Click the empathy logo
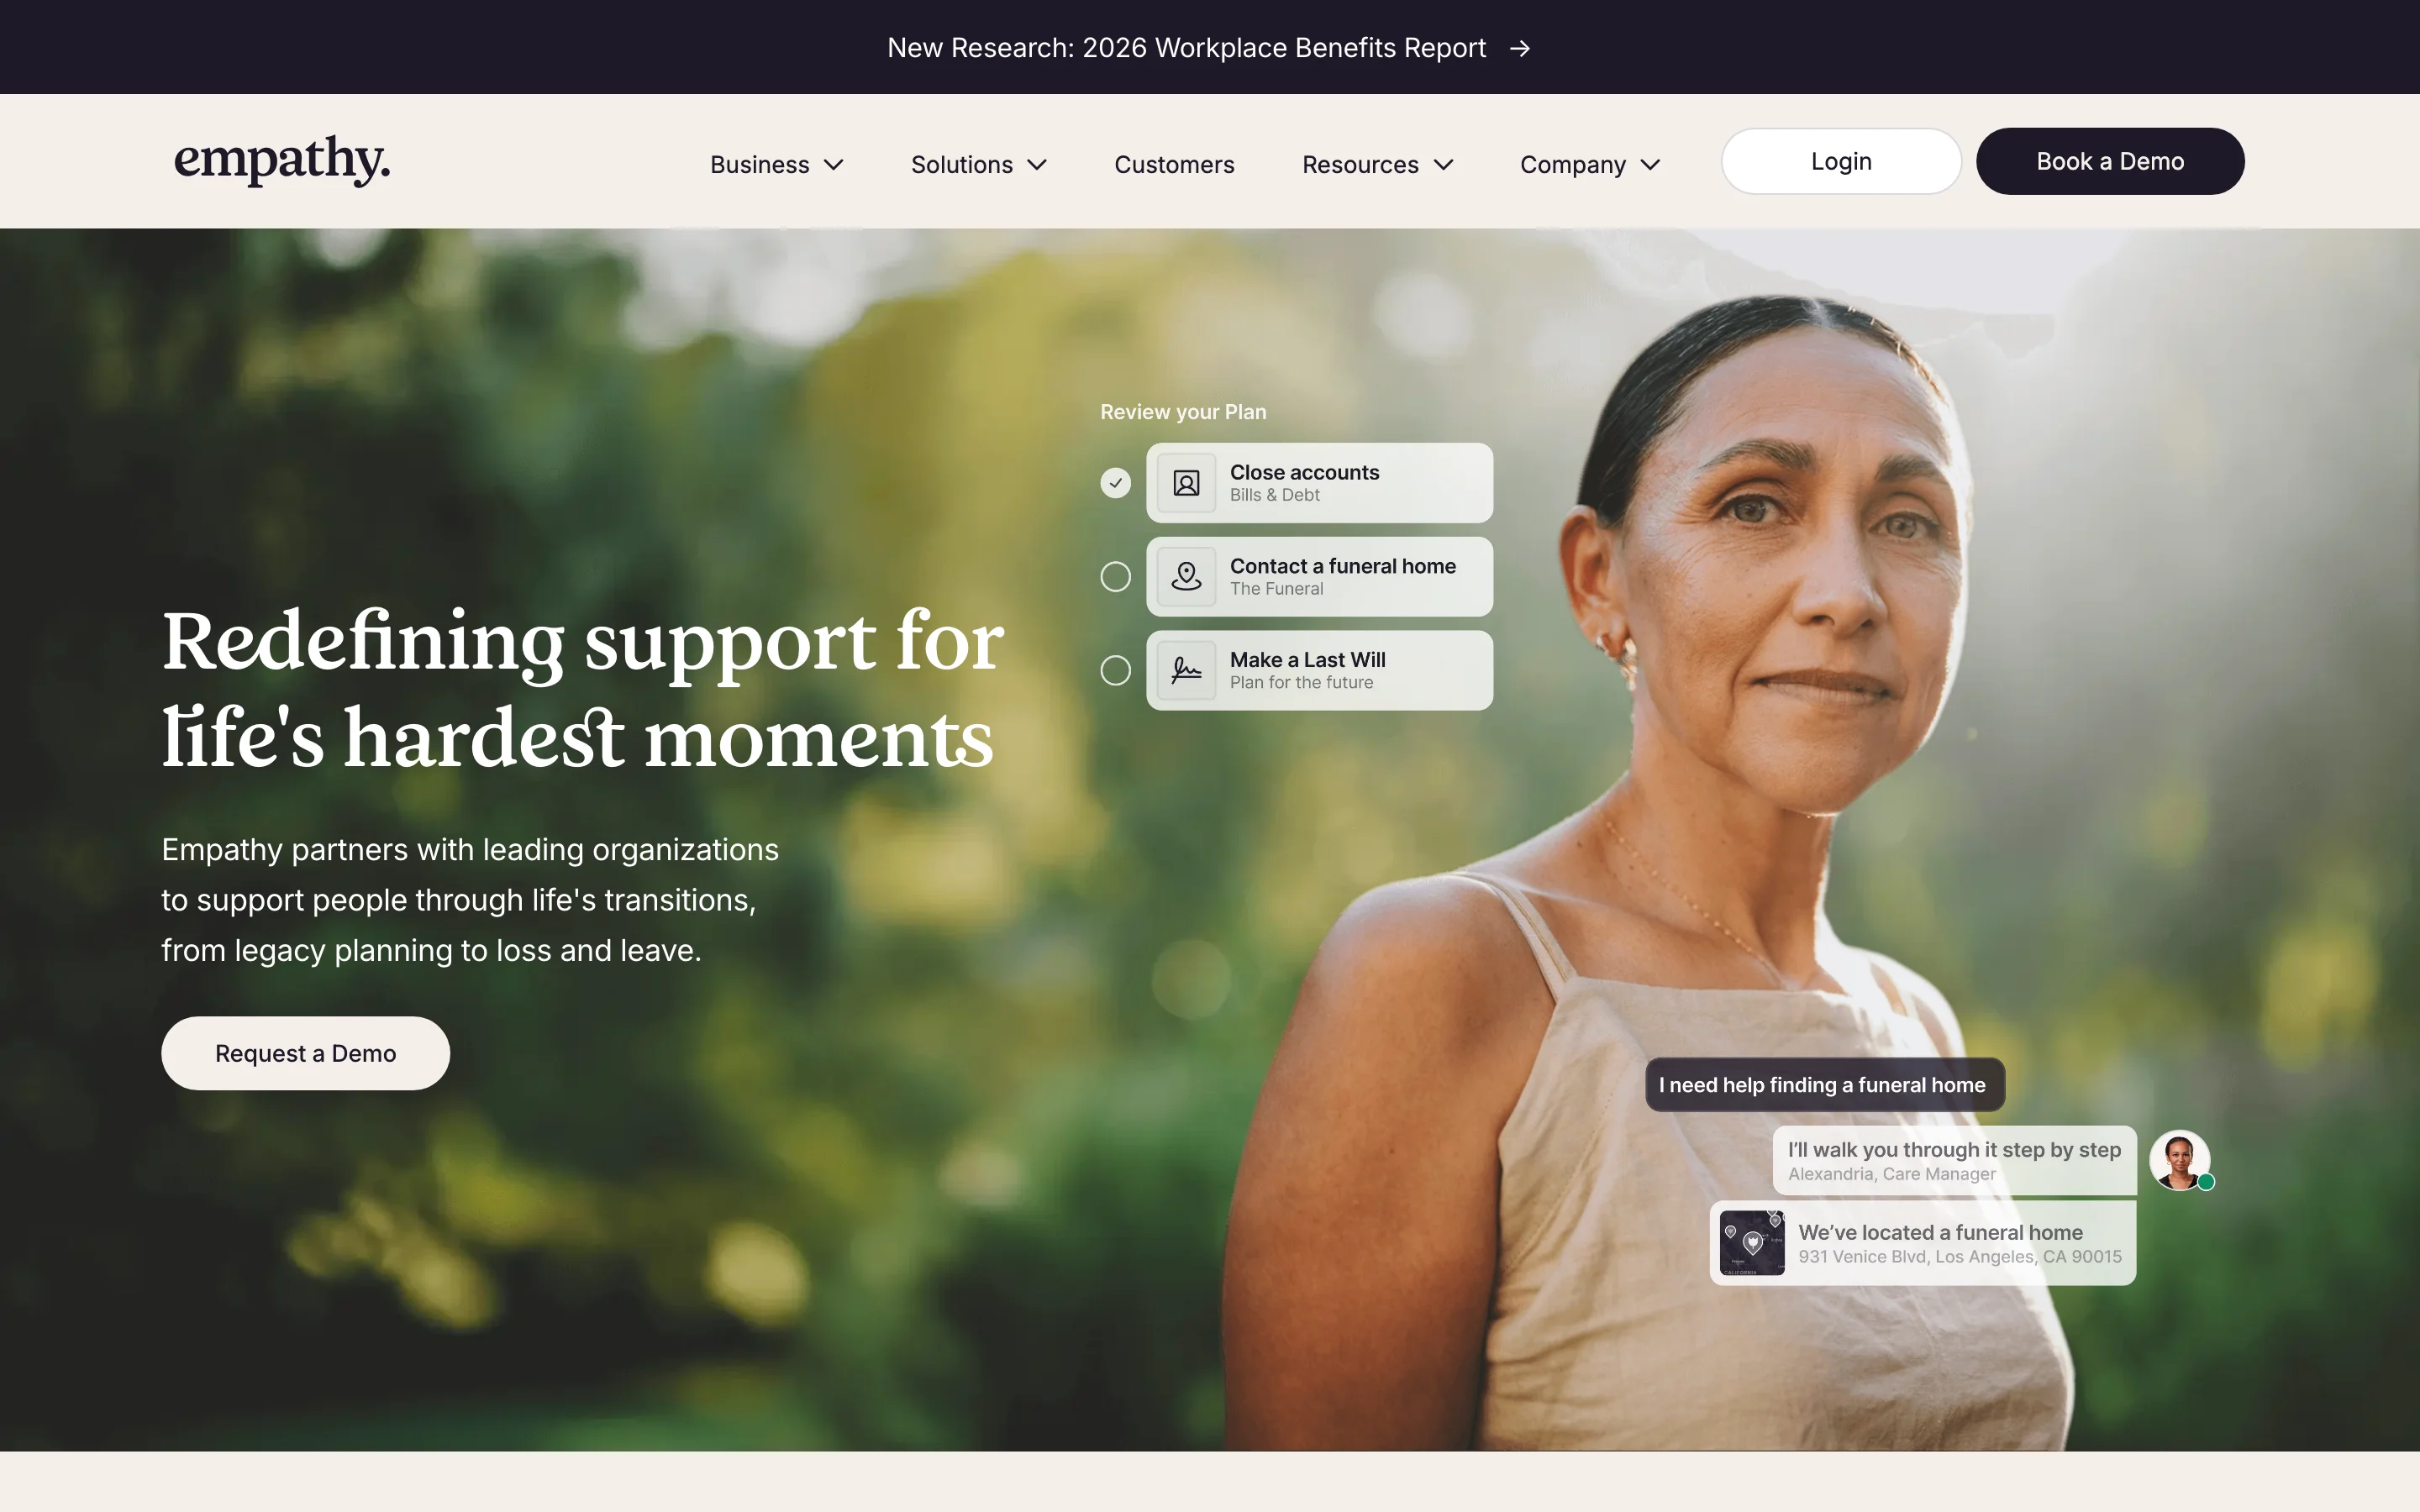This screenshot has width=2420, height=1512. pyautogui.click(x=282, y=160)
